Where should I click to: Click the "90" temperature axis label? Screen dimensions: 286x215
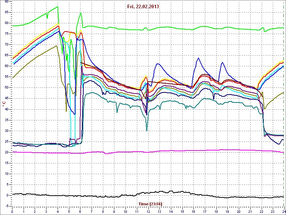tap(7, 1)
